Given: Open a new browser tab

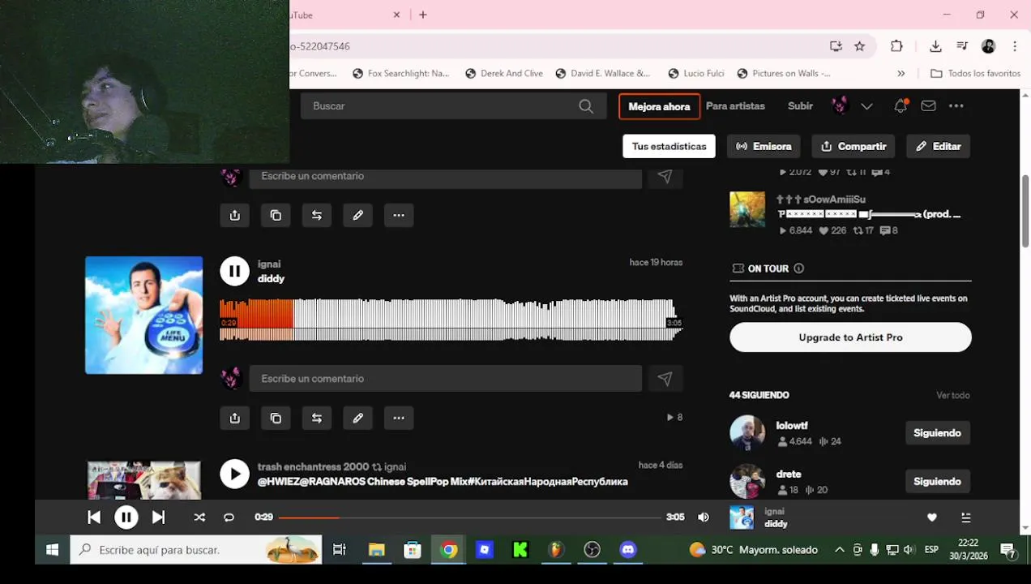Looking at the screenshot, I should tap(422, 15).
